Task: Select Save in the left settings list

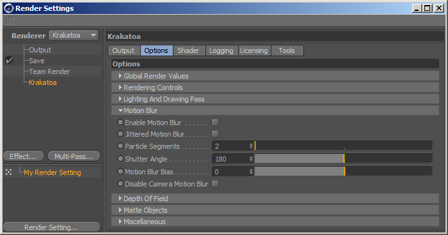Action: 36,61
